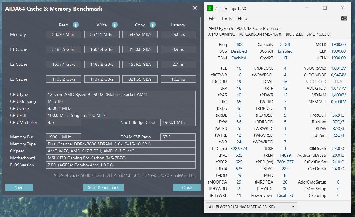Click the CPU Stepping field MTS-B0
Viewport: 355px width, 217px height.
[x=121, y=101]
